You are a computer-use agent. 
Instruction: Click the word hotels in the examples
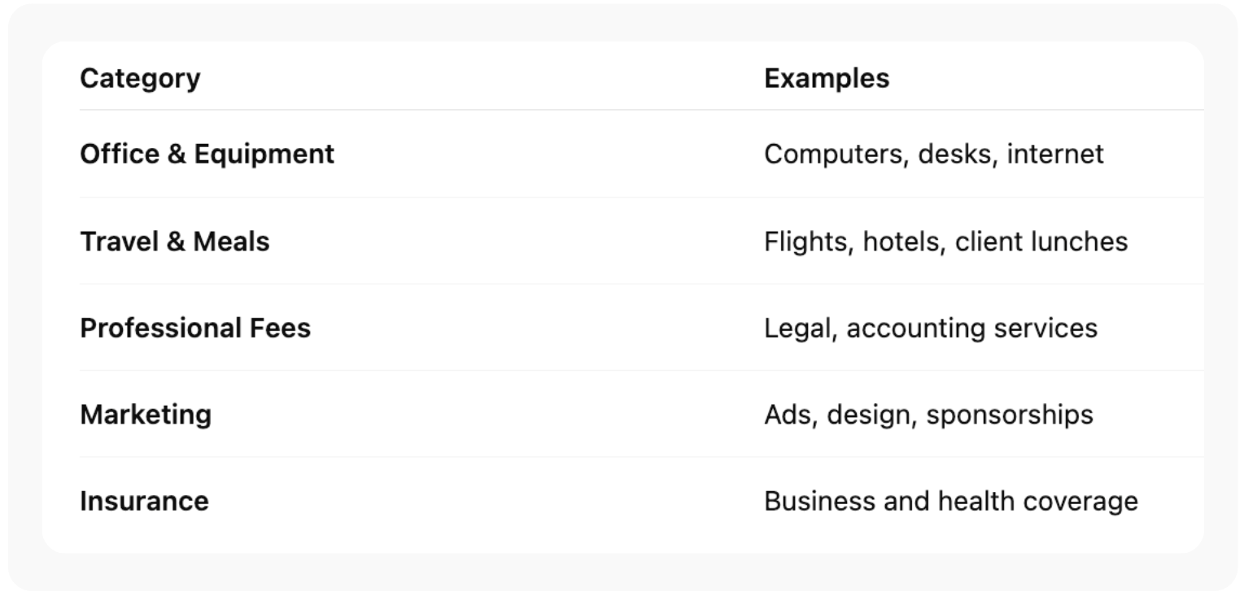click(903, 241)
